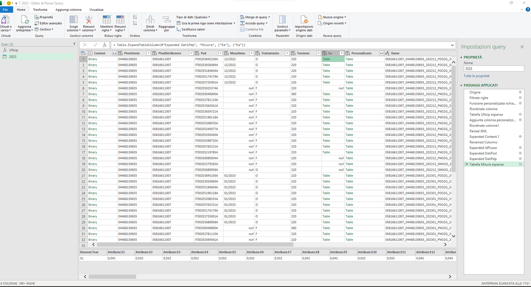This screenshot has height=287, width=531.
Task: Collapse the PROPRIETÀ section
Action: (x=462, y=57)
